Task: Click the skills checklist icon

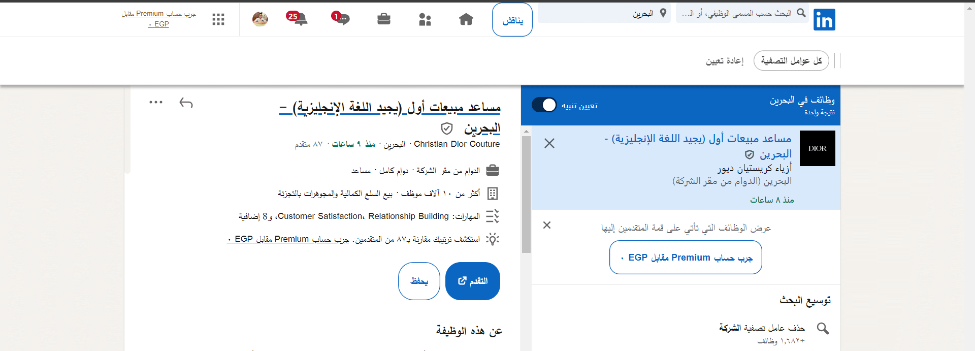Action: (493, 216)
